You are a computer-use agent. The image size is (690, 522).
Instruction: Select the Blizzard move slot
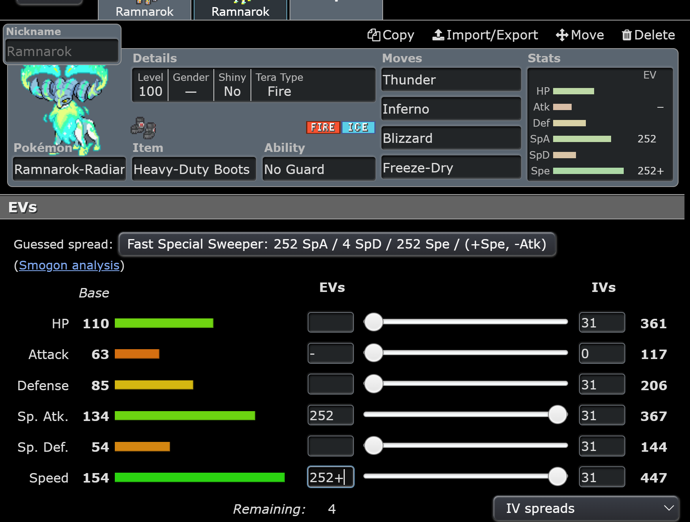coord(451,138)
